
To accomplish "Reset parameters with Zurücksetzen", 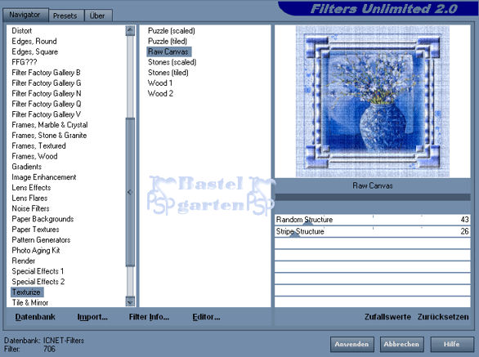I will point(443,317).
